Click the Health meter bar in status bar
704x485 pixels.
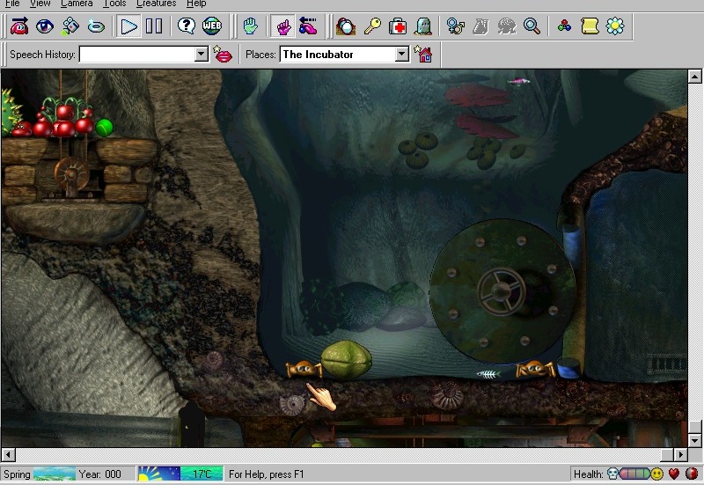[634, 474]
